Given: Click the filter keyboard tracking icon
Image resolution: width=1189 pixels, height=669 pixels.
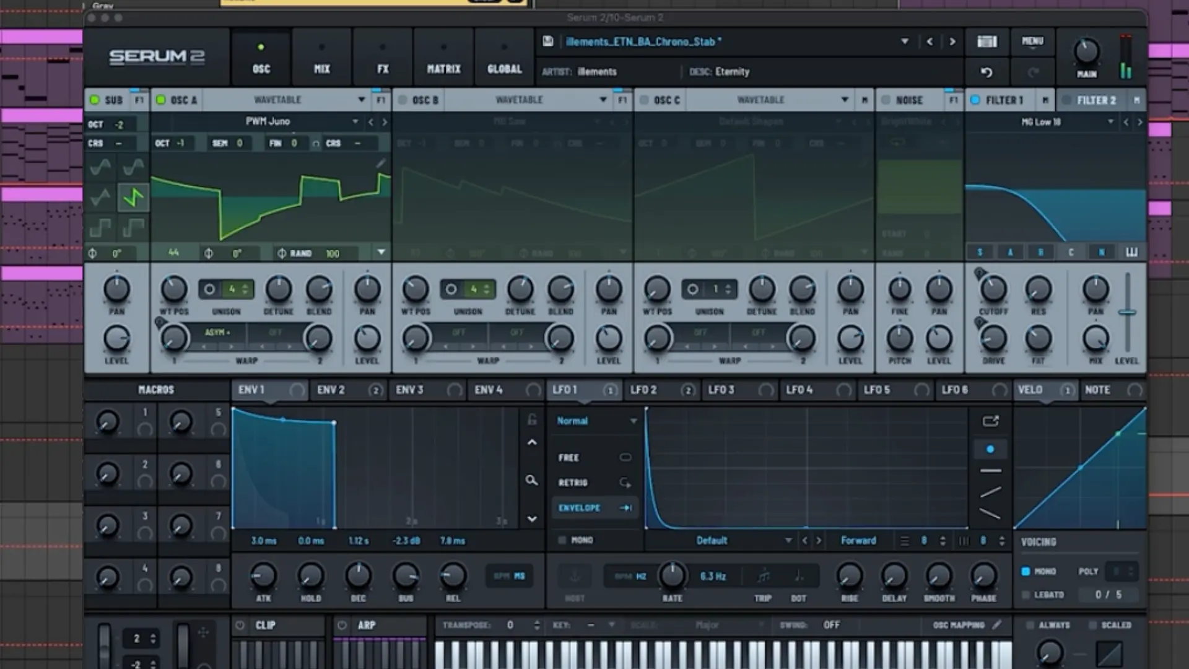Looking at the screenshot, I should (x=1131, y=252).
